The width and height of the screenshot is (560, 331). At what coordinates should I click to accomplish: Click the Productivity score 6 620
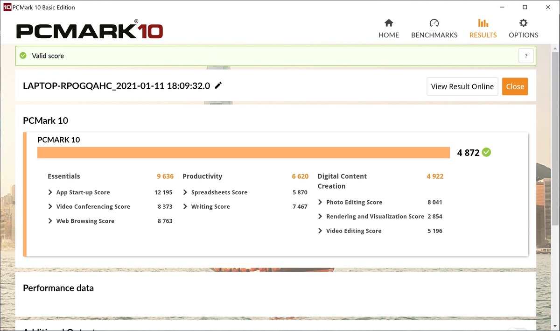[300, 176]
